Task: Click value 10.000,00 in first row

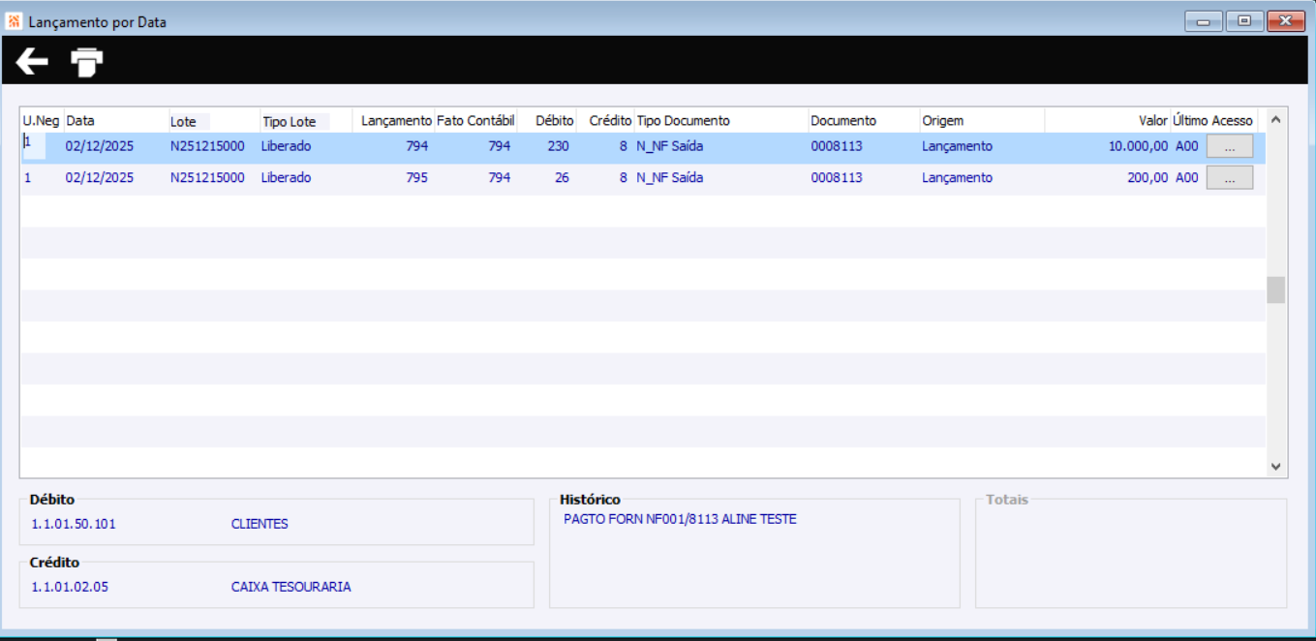Action: tap(1139, 147)
